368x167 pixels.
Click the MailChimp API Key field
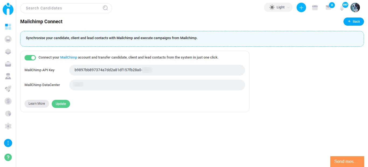pyautogui.click(x=157, y=70)
